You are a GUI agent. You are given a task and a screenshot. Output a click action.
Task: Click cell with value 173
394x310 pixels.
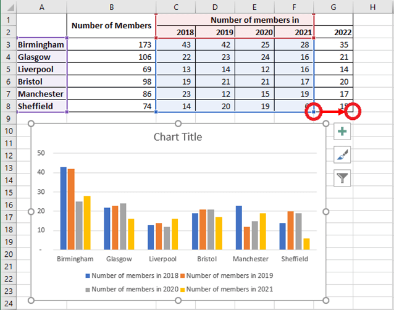tap(111, 44)
